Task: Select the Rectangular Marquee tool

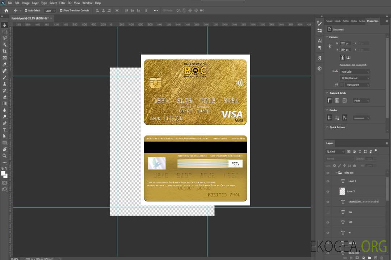Action: pos(4,32)
